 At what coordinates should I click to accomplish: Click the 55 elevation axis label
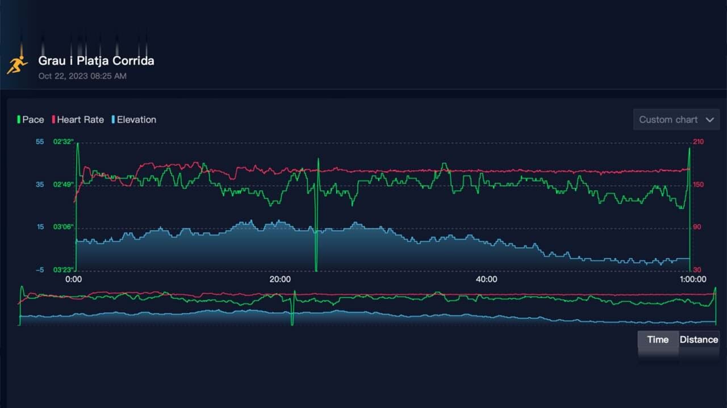tap(40, 142)
